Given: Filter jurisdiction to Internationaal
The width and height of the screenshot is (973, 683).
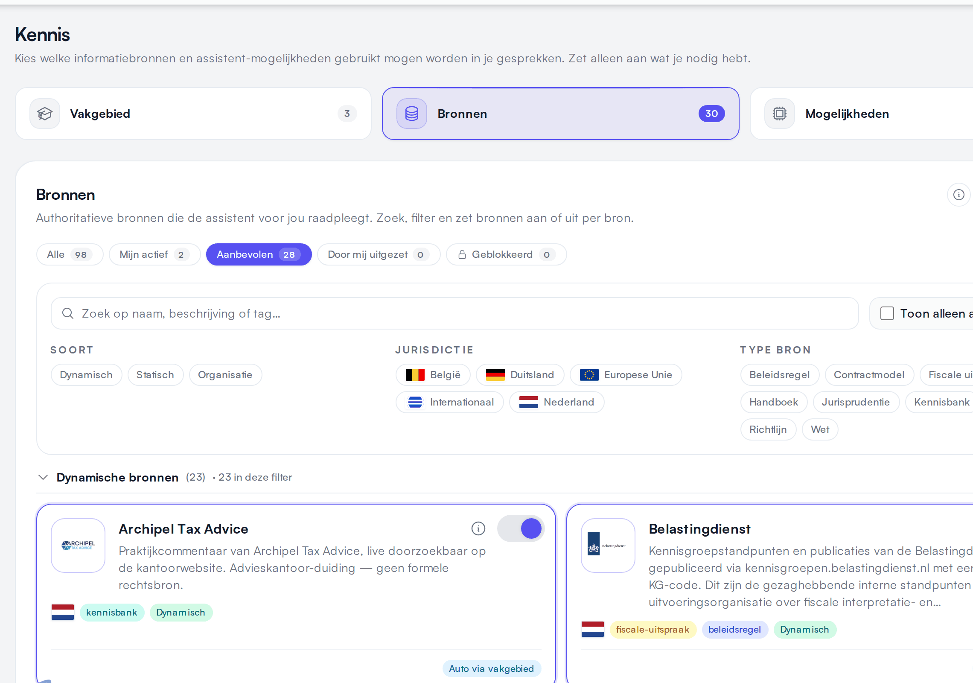Looking at the screenshot, I should click(x=449, y=402).
